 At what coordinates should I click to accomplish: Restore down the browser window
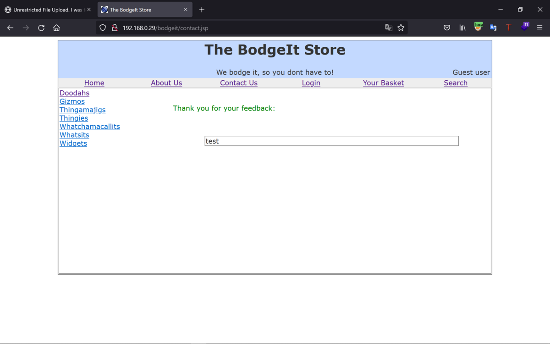click(520, 10)
